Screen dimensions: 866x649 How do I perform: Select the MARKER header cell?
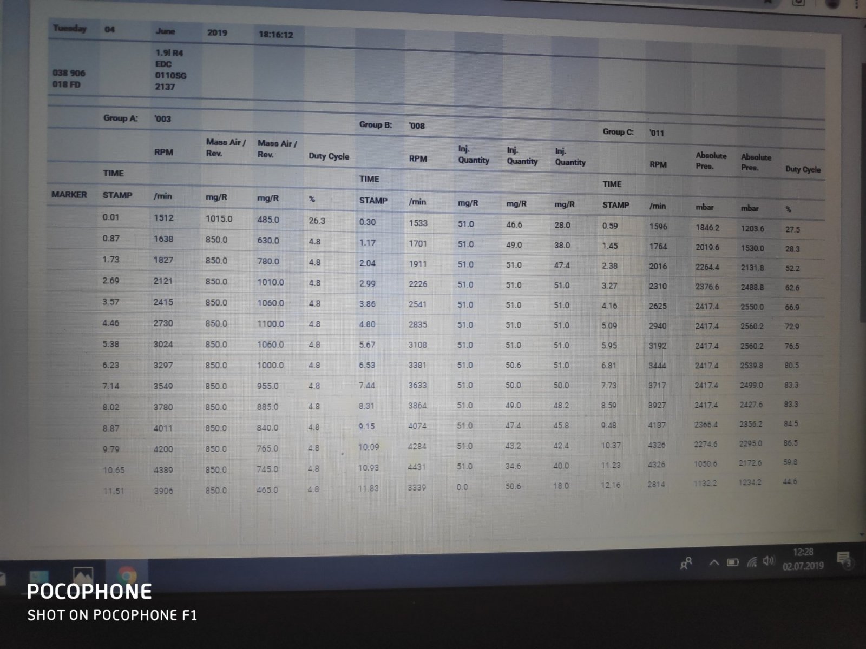pos(69,194)
